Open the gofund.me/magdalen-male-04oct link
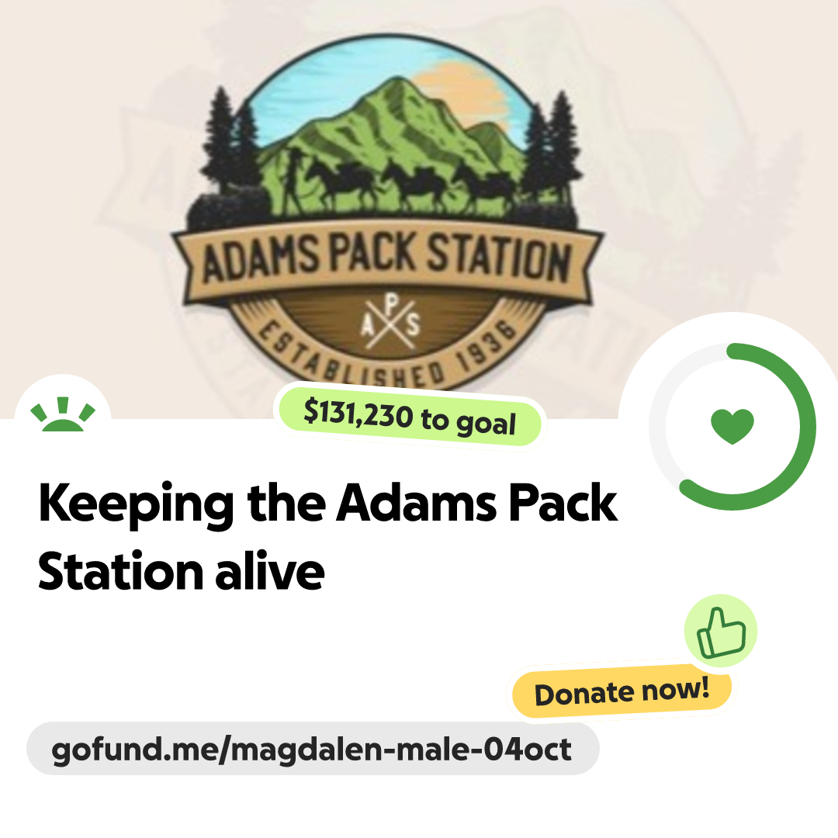 [313, 749]
